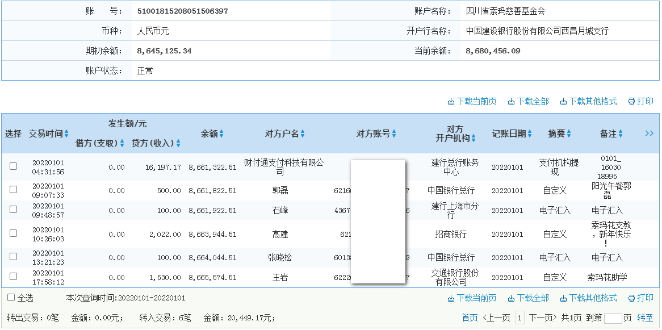Click bottom 下载当前页 link
Screen dimensions: 662x330
pyautogui.click(x=472, y=298)
